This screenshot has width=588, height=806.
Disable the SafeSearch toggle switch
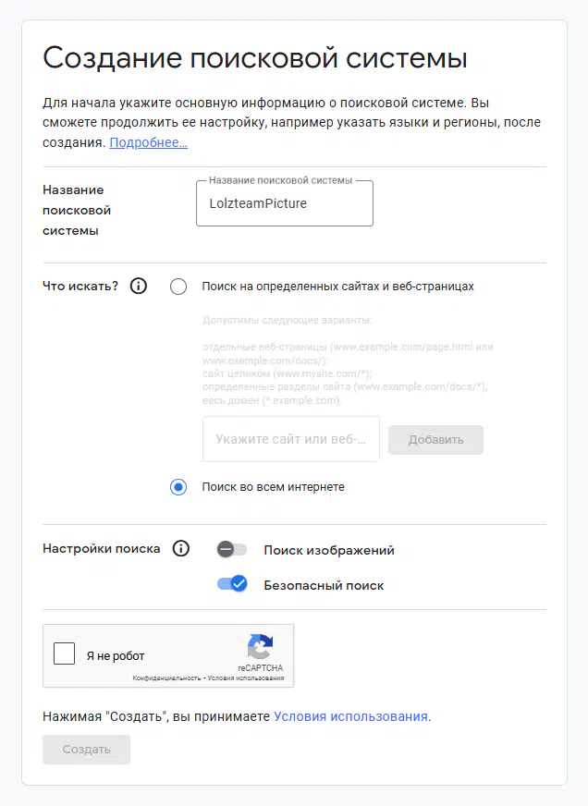click(x=232, y=584)
